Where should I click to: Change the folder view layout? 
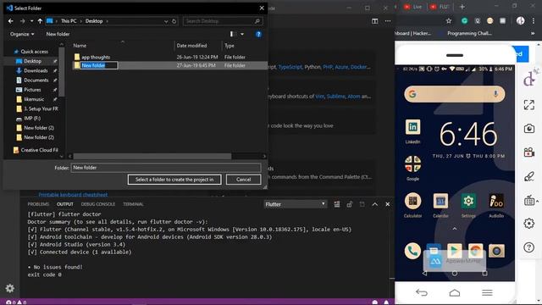[x=233, y=34]
